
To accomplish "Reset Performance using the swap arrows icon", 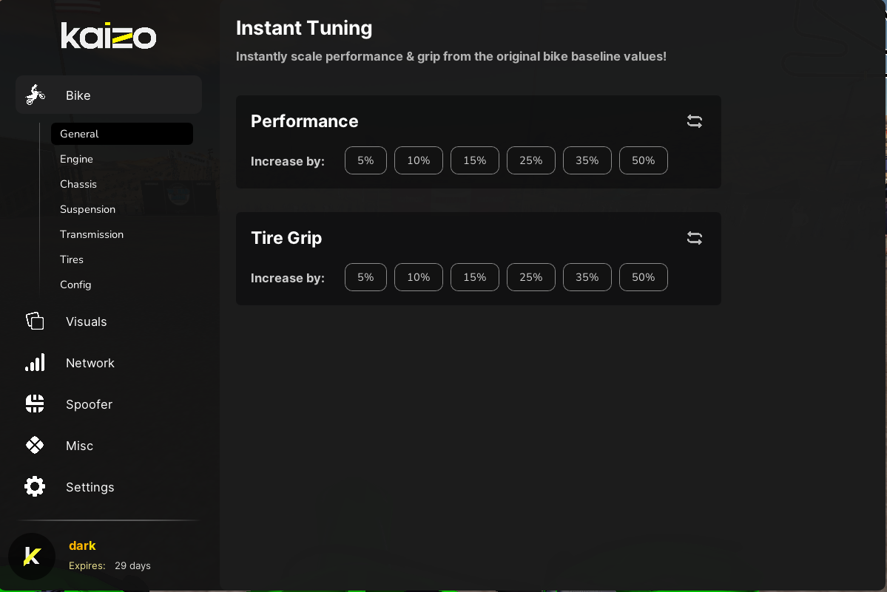I will pyautogui.click(x=694, y=121).
